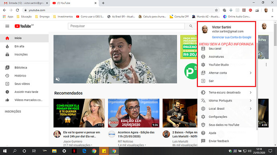
Task: Click Seu canal person icon
Action: tap(203, 48)
